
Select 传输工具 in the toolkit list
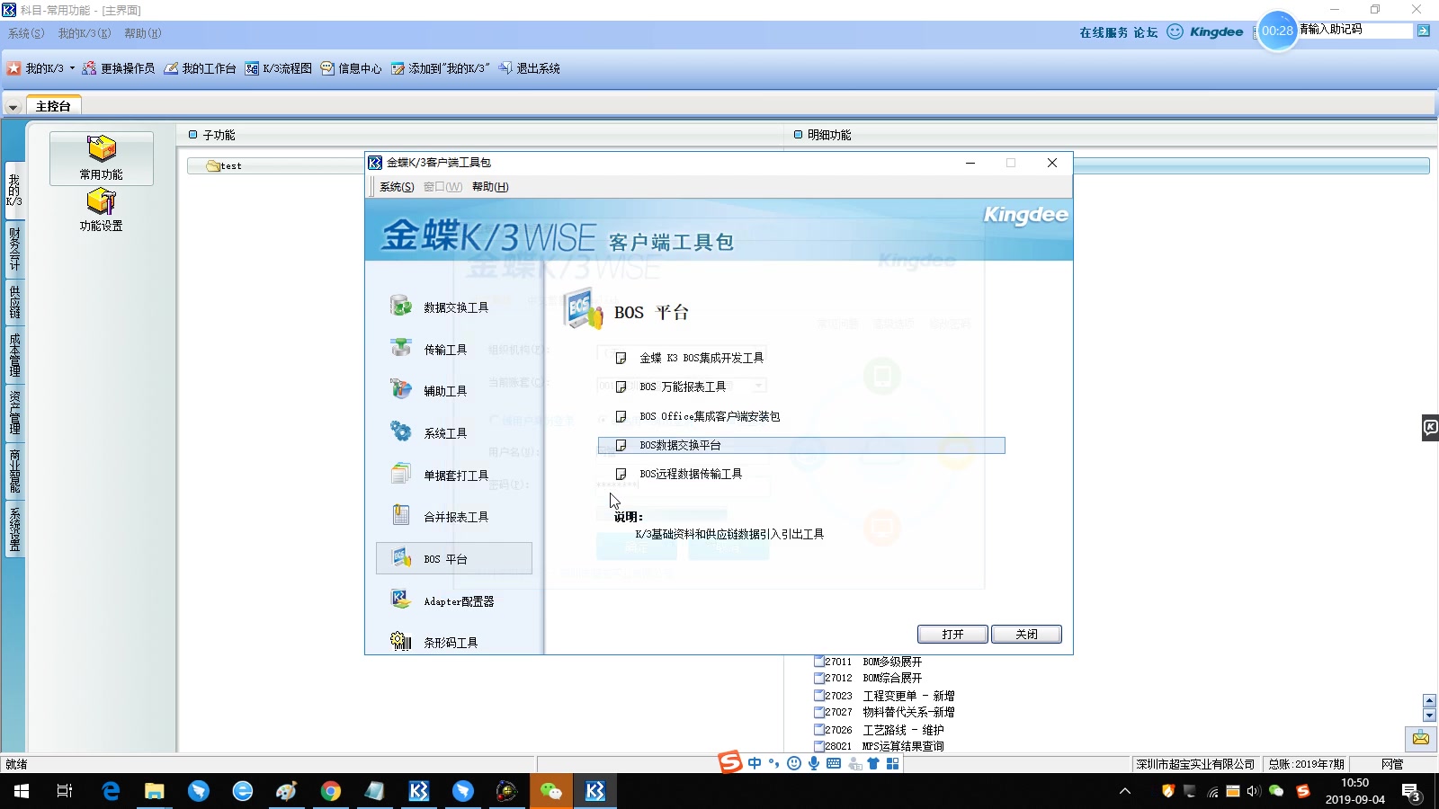[429, 349]
